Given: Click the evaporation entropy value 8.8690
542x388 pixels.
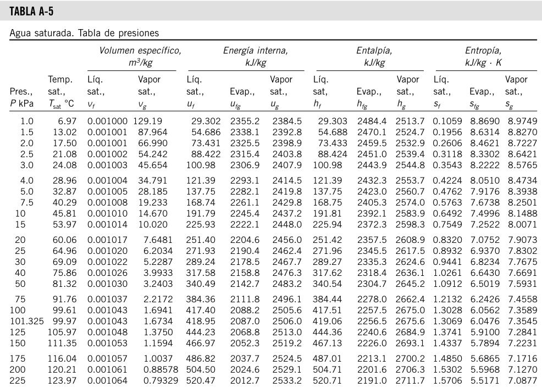Looking at the screenshot, I should [485, 121].
